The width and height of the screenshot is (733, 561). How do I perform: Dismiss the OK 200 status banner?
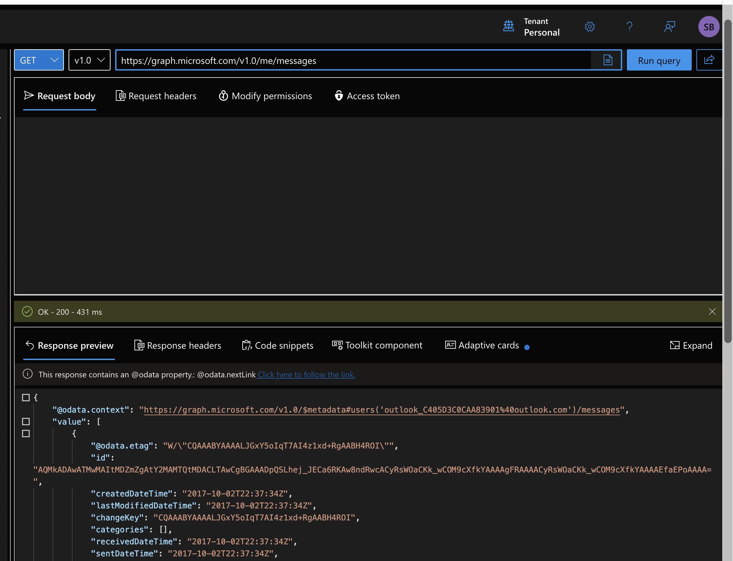click(x=712, y=311)
